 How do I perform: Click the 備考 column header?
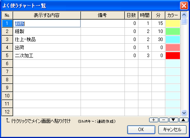click(x=103, y=15)
